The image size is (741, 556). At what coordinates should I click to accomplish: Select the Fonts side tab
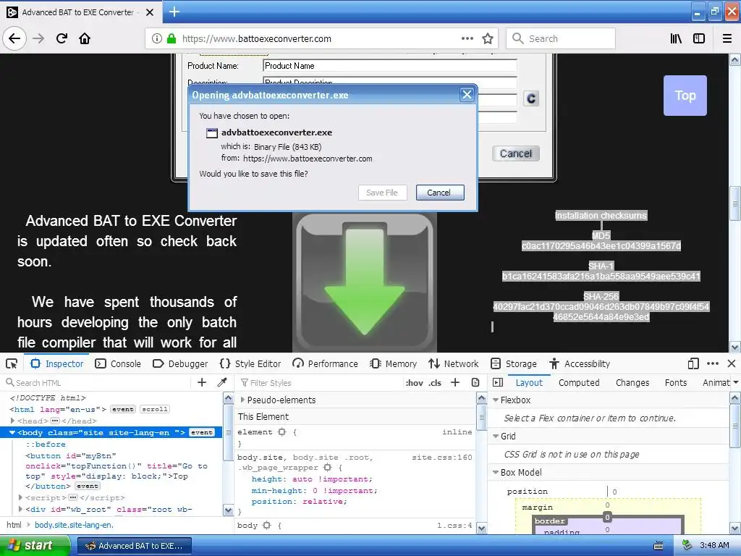[x=676, y=382]
